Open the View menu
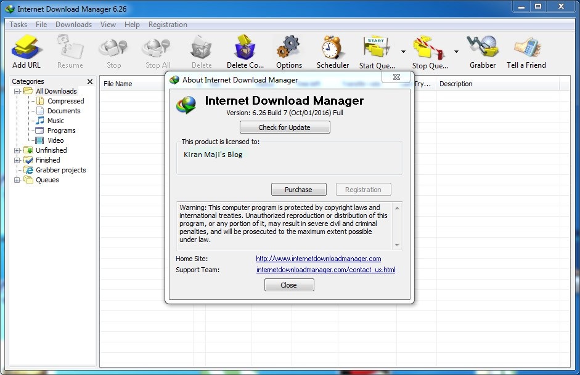 [x=108, y=25]
